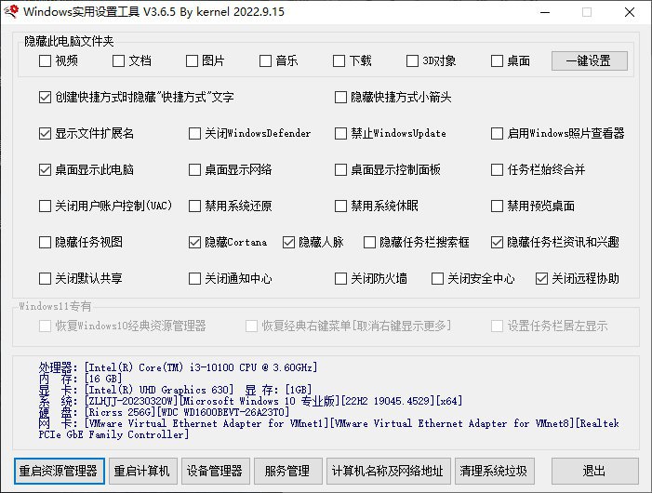
Task: Uncheck 关闭远程协助 checkbox
Action: coord(542,278)
